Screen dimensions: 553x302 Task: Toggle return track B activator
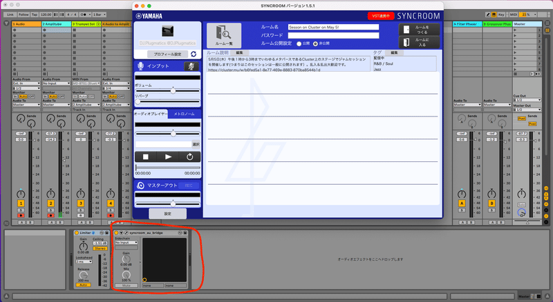coord(491,203)
